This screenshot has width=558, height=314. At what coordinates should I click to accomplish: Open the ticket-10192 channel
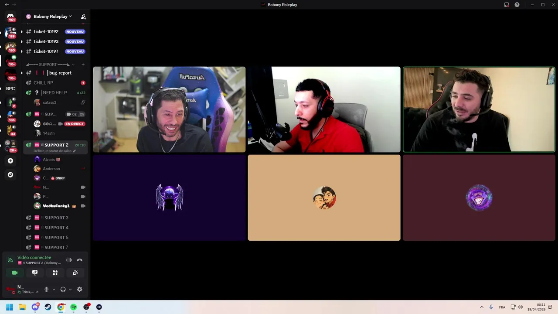(x=55, y=31)
